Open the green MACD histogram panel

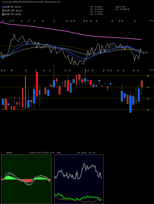(26, 179)
